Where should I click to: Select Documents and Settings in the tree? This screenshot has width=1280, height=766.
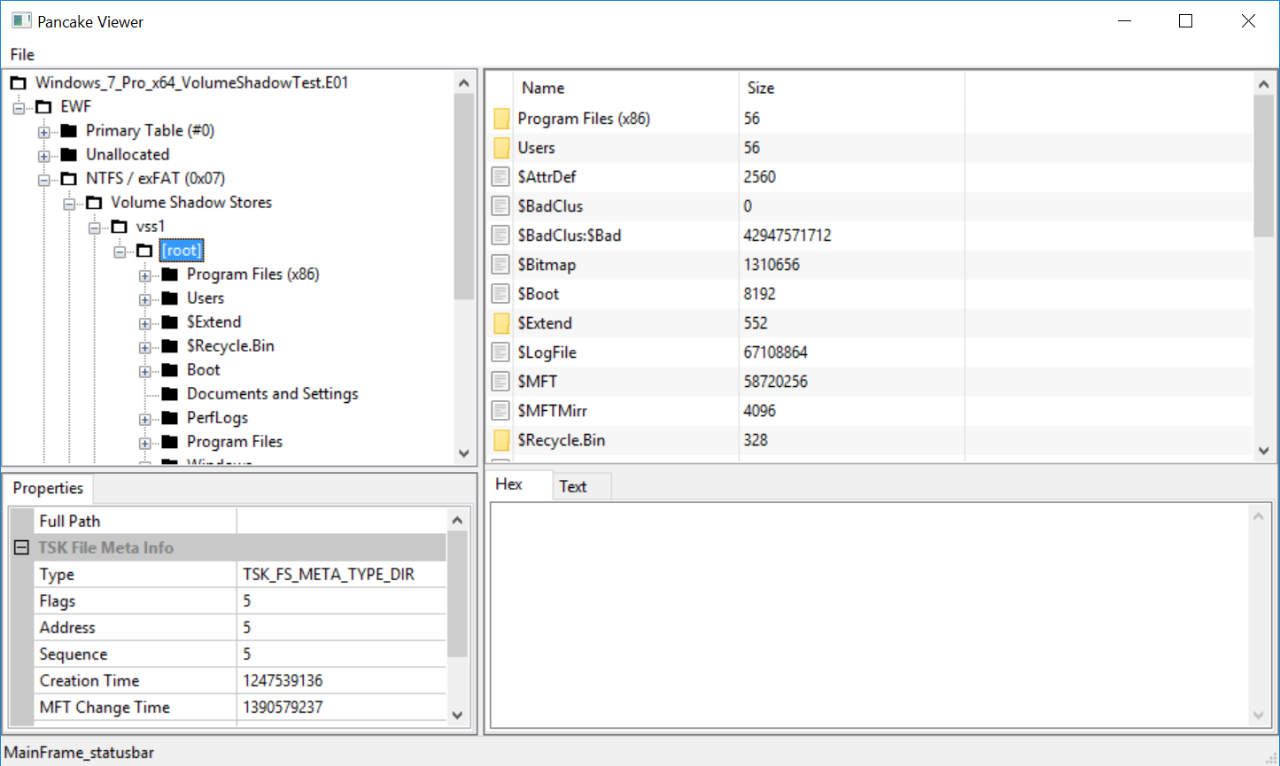(272, 394)
